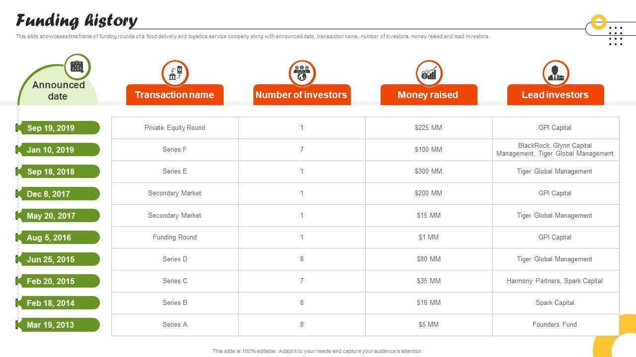Click the money growth chart icon
Image resolution: width=636 pixels, height=357 pixels.
429,73
